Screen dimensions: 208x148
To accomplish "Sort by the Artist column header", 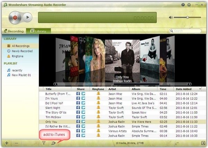I will point(118,89).
